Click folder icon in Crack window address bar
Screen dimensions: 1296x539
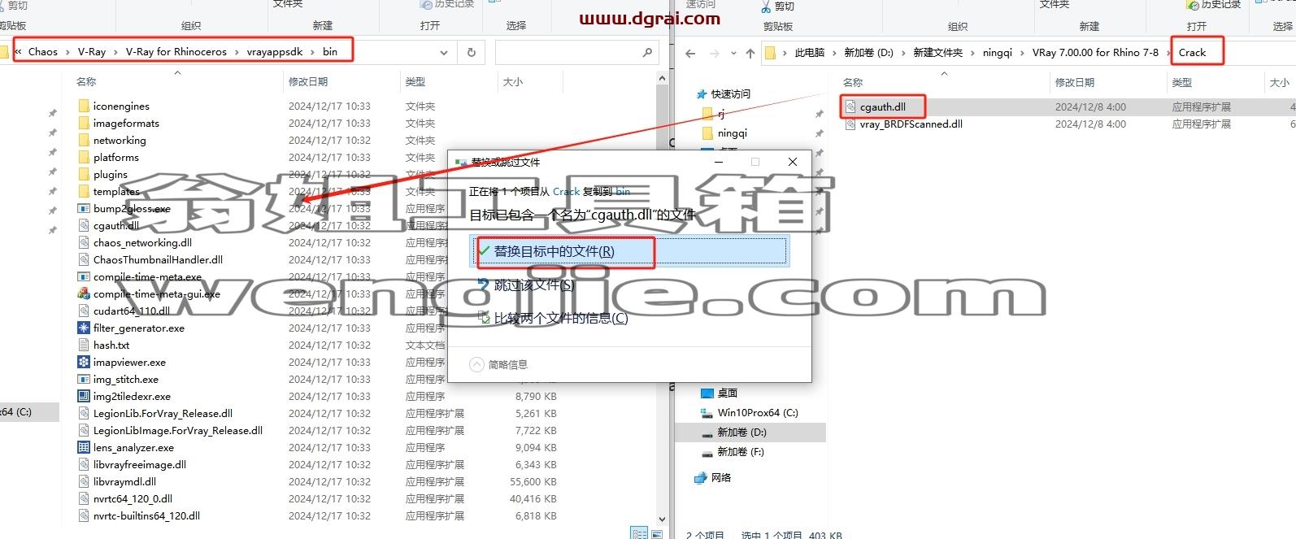point(770,53)
